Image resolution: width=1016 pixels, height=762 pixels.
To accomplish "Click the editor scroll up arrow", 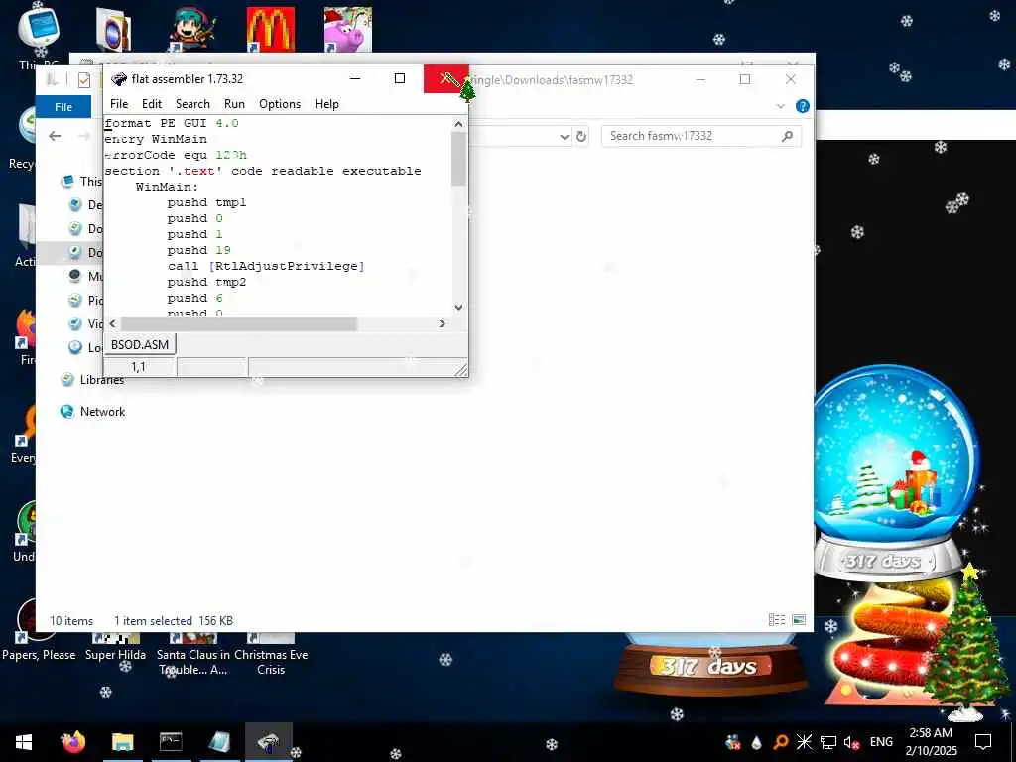I will pyautogui.click(x=458, y=124).
